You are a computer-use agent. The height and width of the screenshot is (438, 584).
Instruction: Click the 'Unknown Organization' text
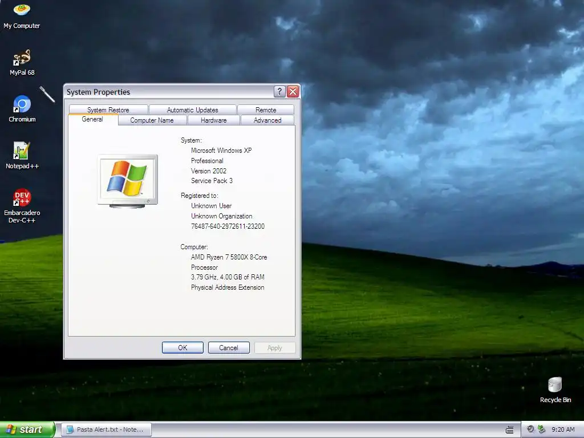coord(222,216)
